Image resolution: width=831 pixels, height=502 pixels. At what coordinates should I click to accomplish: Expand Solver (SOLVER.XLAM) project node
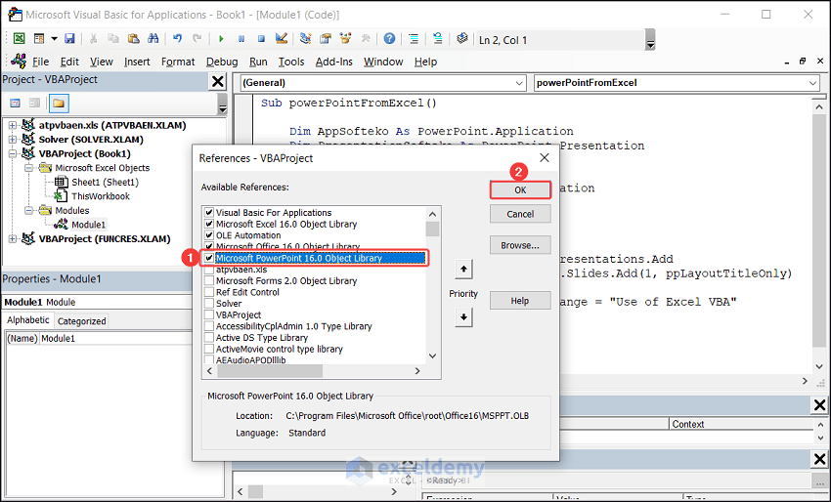coord(12,140)
